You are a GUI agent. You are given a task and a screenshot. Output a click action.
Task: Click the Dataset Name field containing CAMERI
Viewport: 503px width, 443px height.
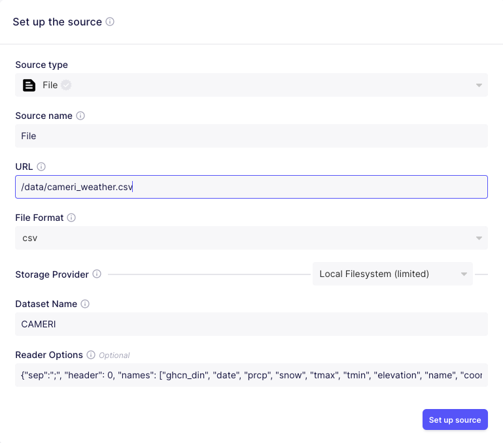tap(251, 324)
